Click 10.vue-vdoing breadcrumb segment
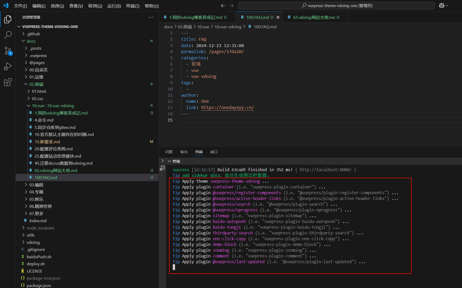 228,27
